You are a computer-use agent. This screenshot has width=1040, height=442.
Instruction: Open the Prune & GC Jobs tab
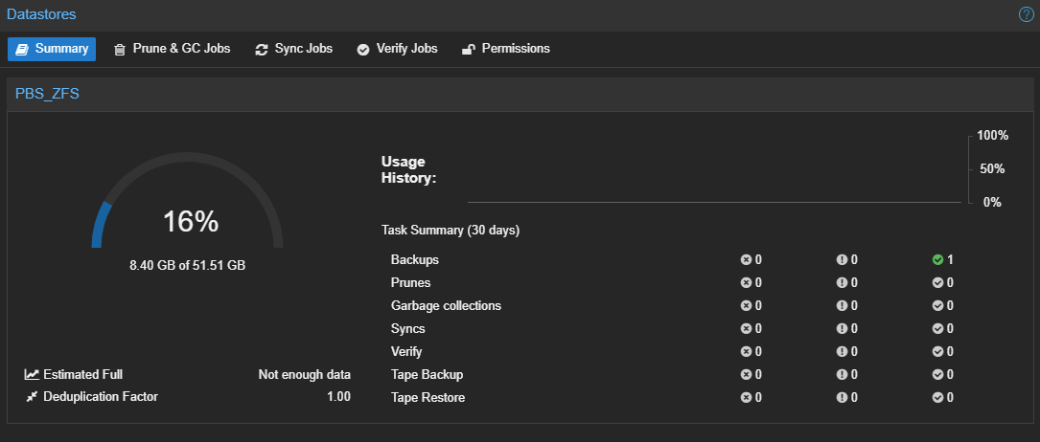tap(173, 49)
